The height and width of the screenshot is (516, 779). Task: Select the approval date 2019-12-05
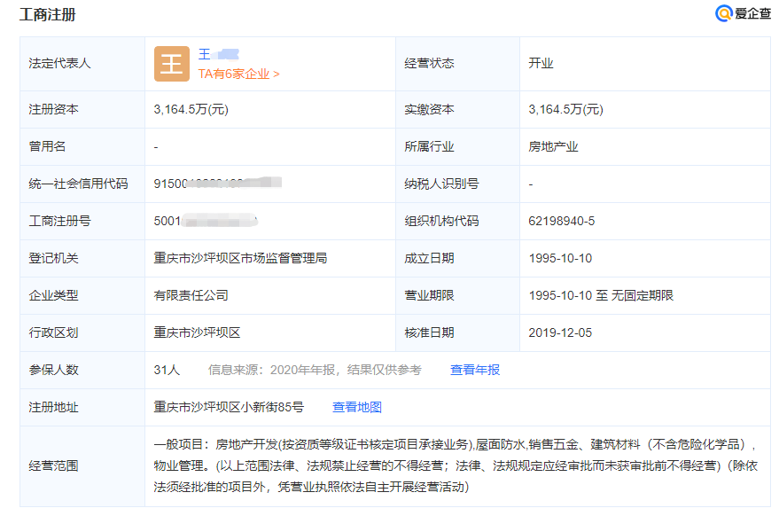560,332
